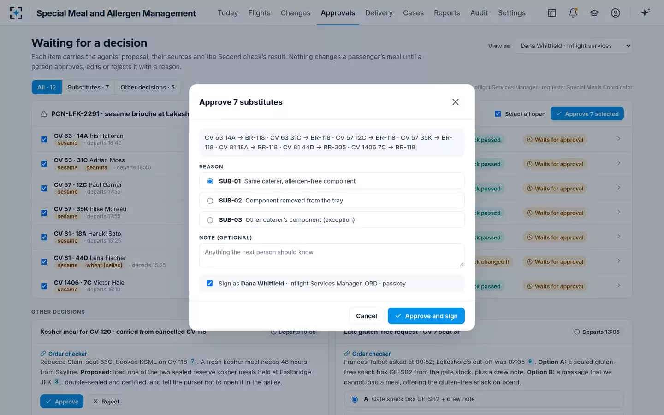The height and width of the screenshot is (415, 664).
Task: Show Other decisions · 5 tab
Action: (x=148, y=87)
